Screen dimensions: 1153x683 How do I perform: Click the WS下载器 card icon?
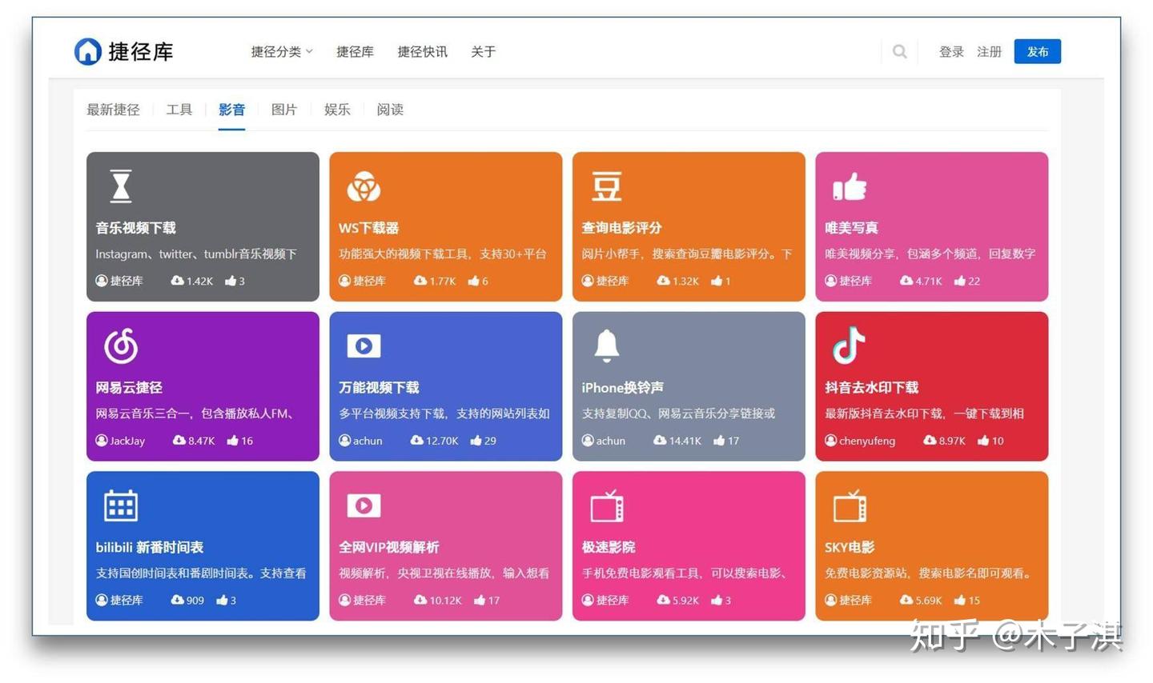pyautogui.click(x=364, y=186)
